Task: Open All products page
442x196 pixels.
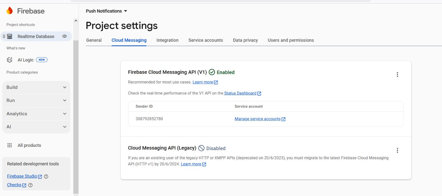Action: pyautogui.click(x=29, y=145)
